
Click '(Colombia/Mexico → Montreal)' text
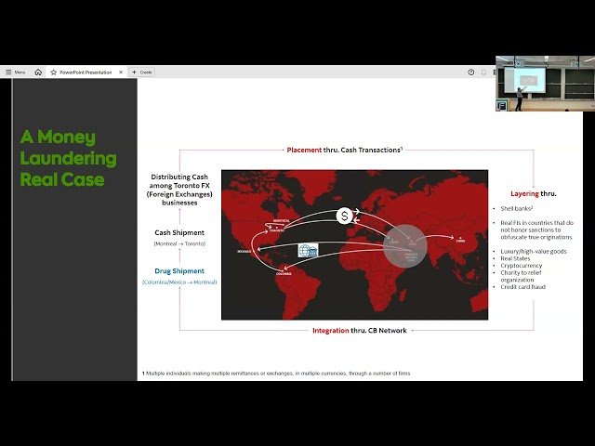pyautogui.click(x=179, y=282)
